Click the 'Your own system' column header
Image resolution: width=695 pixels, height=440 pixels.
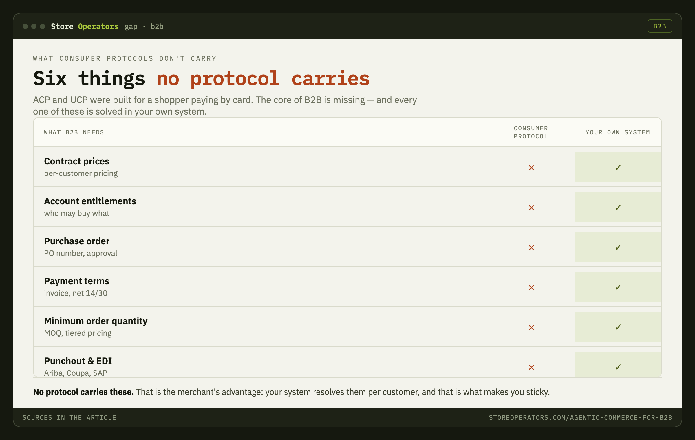pos(618,132)
